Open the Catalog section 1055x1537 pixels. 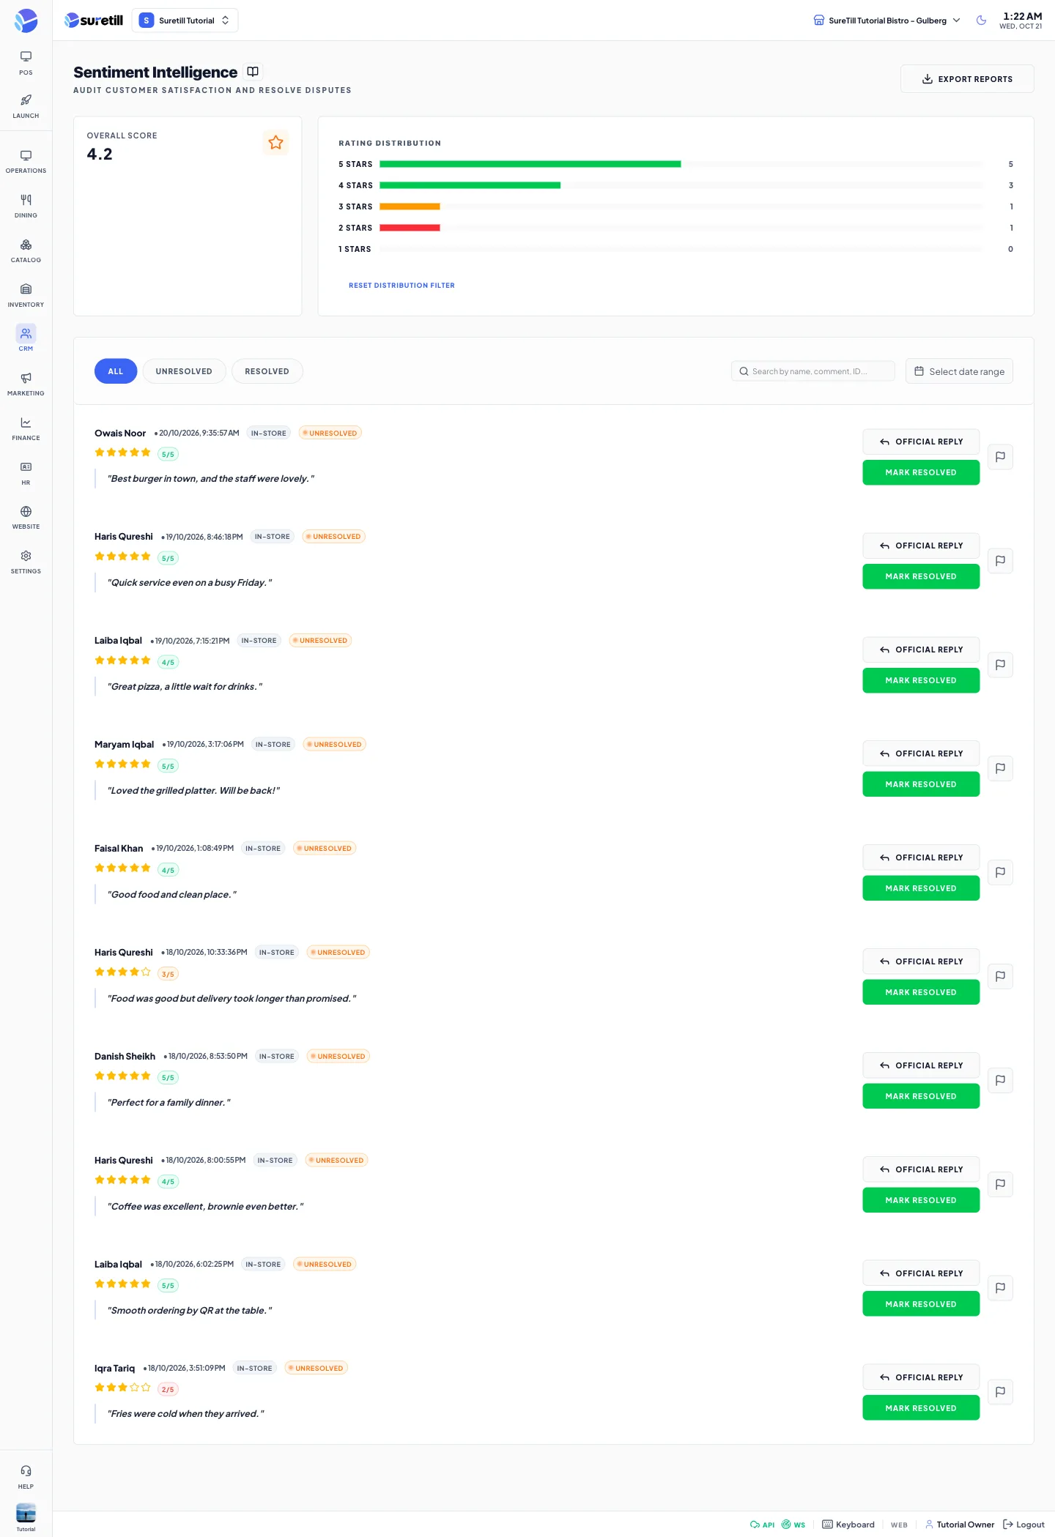tap(26, 251)
